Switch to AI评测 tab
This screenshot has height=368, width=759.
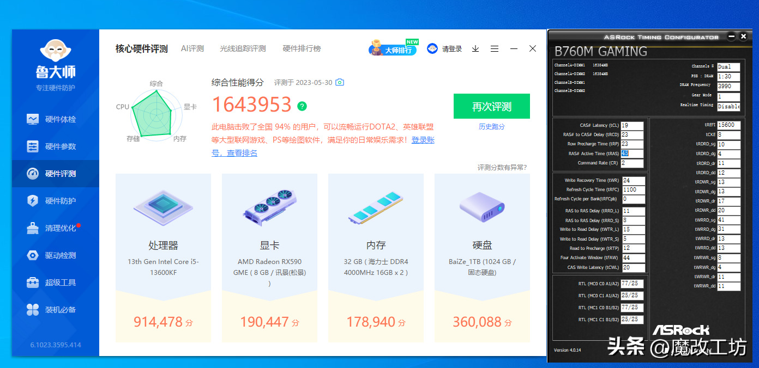pos(192,49)
